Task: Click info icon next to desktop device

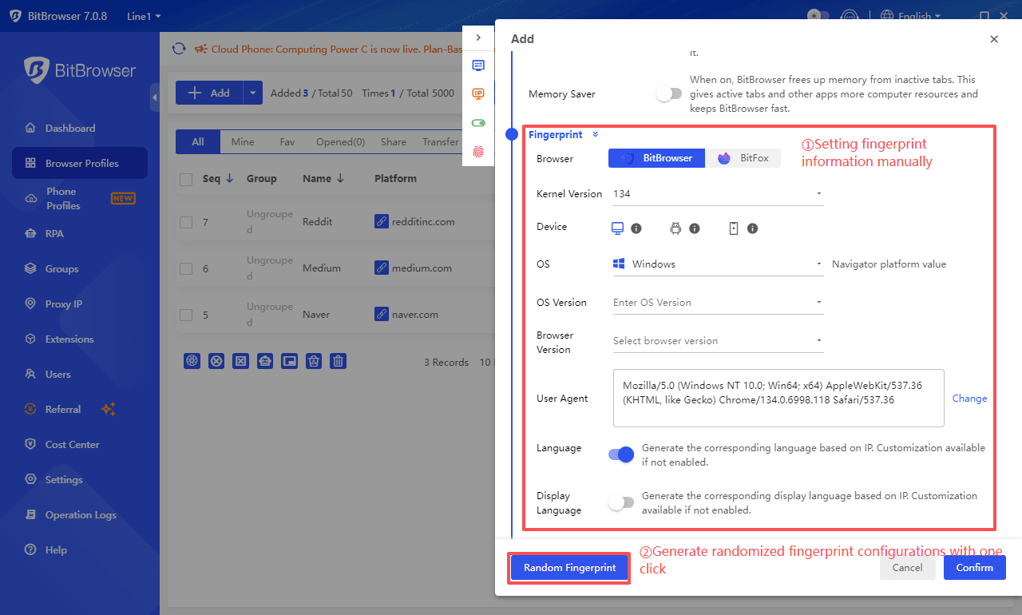Action: point(636,228)
